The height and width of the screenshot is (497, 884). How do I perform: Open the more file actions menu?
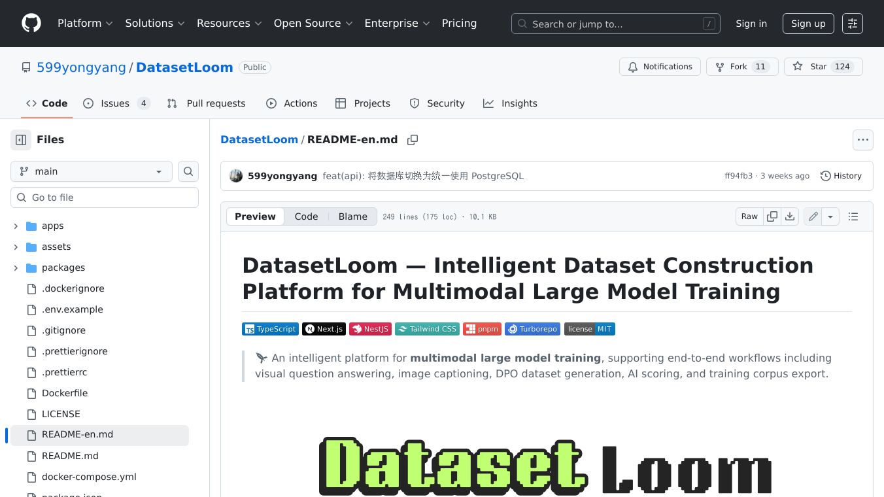863,140
